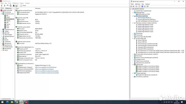Select Realtek PCIe GBE Family Controller
Image resolution: width=186 pixels, height=104 pixels.
[148, 75]
